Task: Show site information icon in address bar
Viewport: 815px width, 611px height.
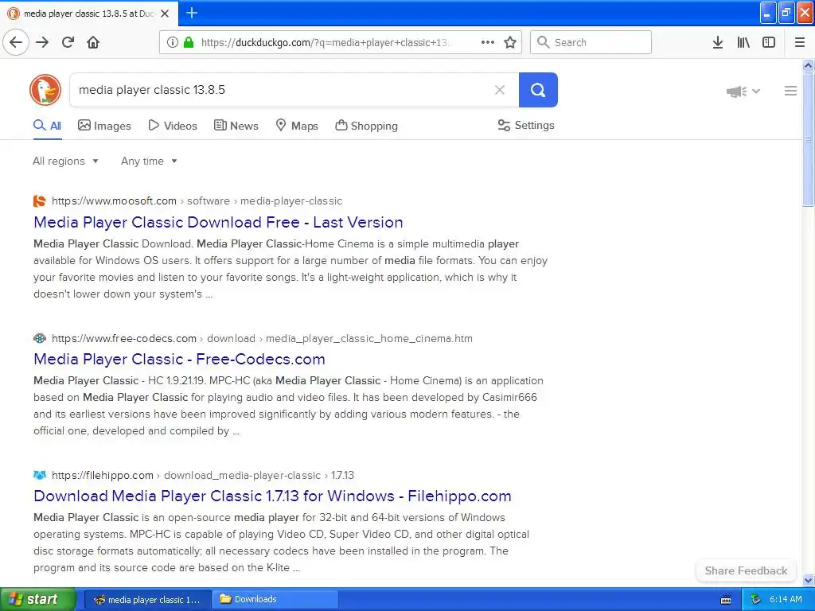Action: [x=173, y=43]
